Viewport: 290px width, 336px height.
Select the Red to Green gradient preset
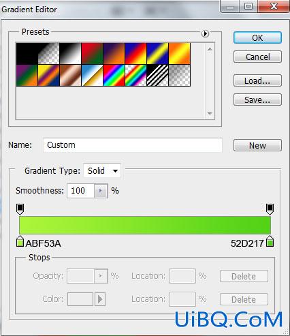(x=92, y=53)
